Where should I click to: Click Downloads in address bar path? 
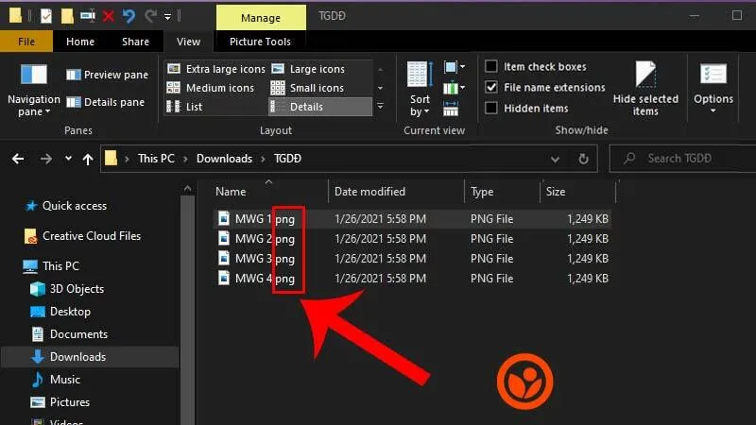[224, 159]
